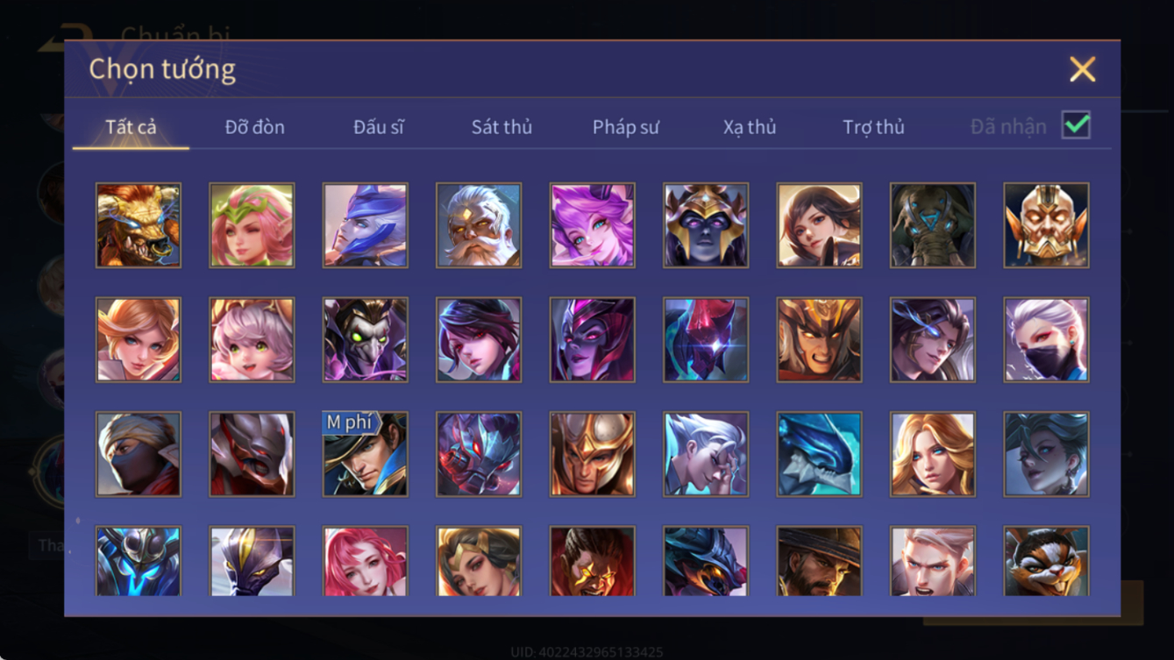Pick the golden-helmet spartan hero portrait

click(x=592, y=454)
